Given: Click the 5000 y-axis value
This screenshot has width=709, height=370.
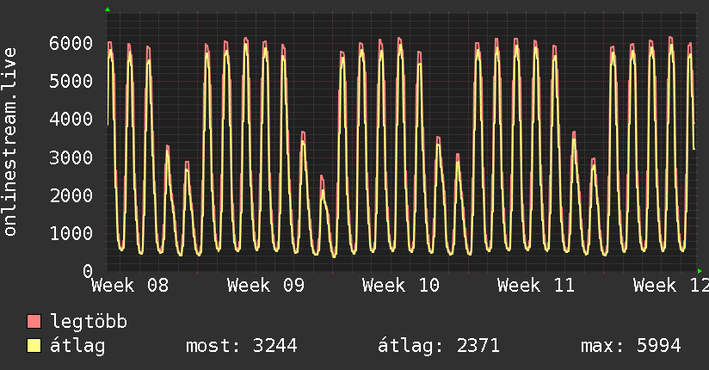Looking at the screenshot, I should click(x=71, y=81).
